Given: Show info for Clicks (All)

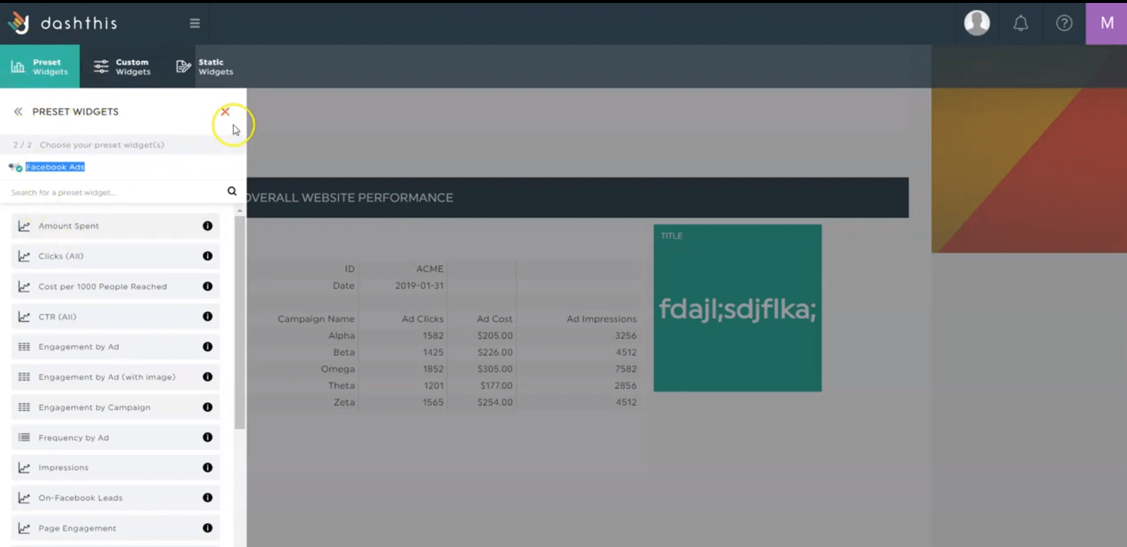Looking at the screenshot, I should [x=208, y=256].
